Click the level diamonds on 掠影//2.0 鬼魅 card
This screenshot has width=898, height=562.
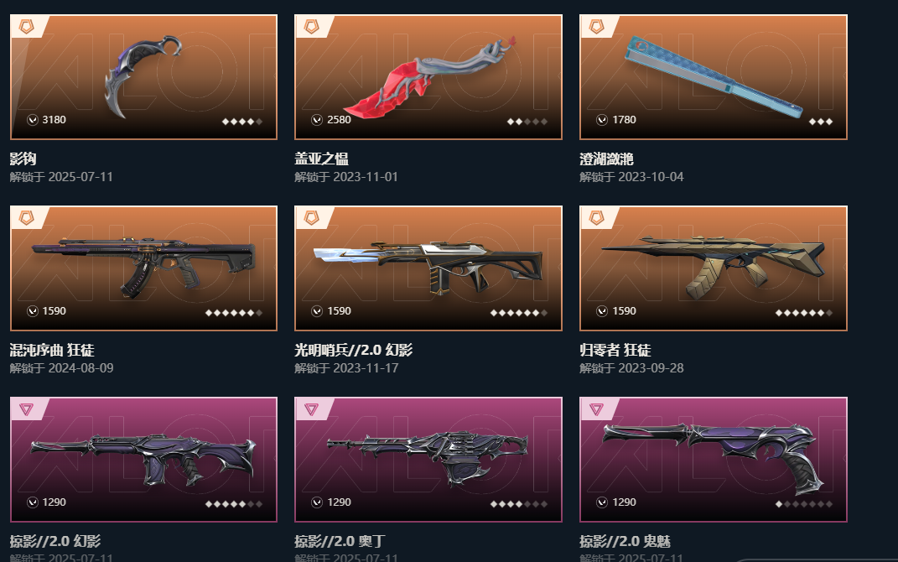(x=803, y=504)
